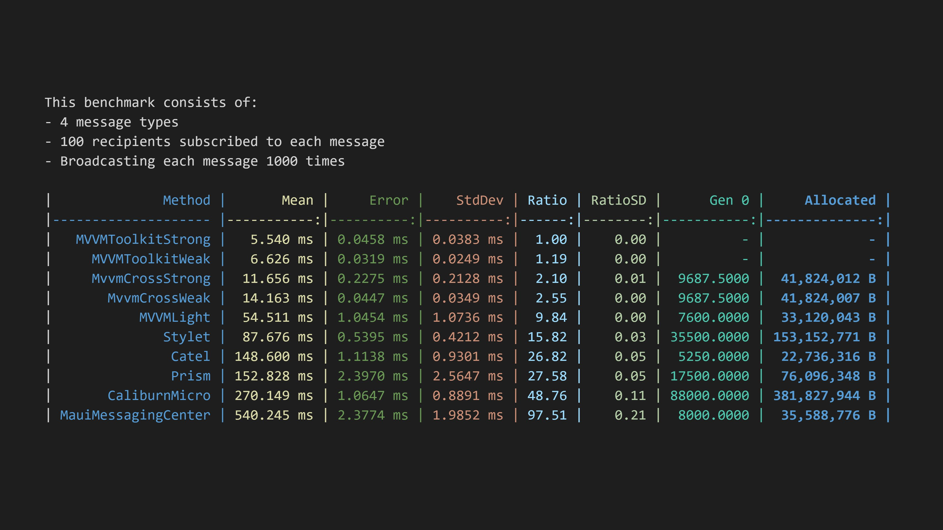Click the 33,120,043 B allocated value

coord(828,318)
